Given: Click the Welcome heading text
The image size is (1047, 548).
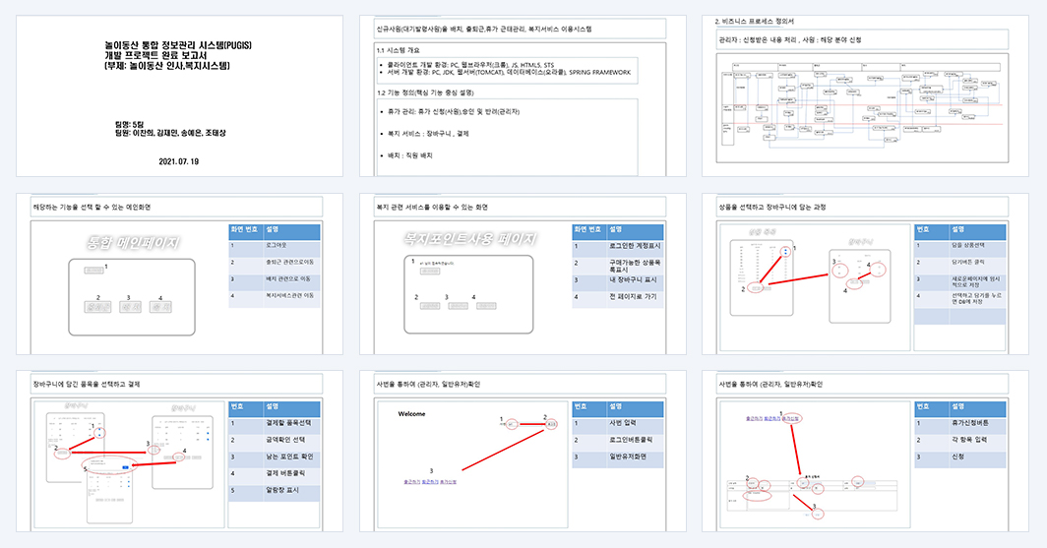Looking at the screenshot, I should click(411, 414).
